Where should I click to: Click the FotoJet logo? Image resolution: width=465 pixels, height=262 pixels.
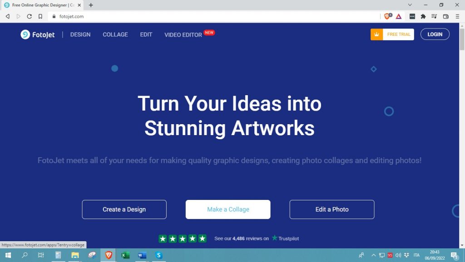click(x=38, y=34)
